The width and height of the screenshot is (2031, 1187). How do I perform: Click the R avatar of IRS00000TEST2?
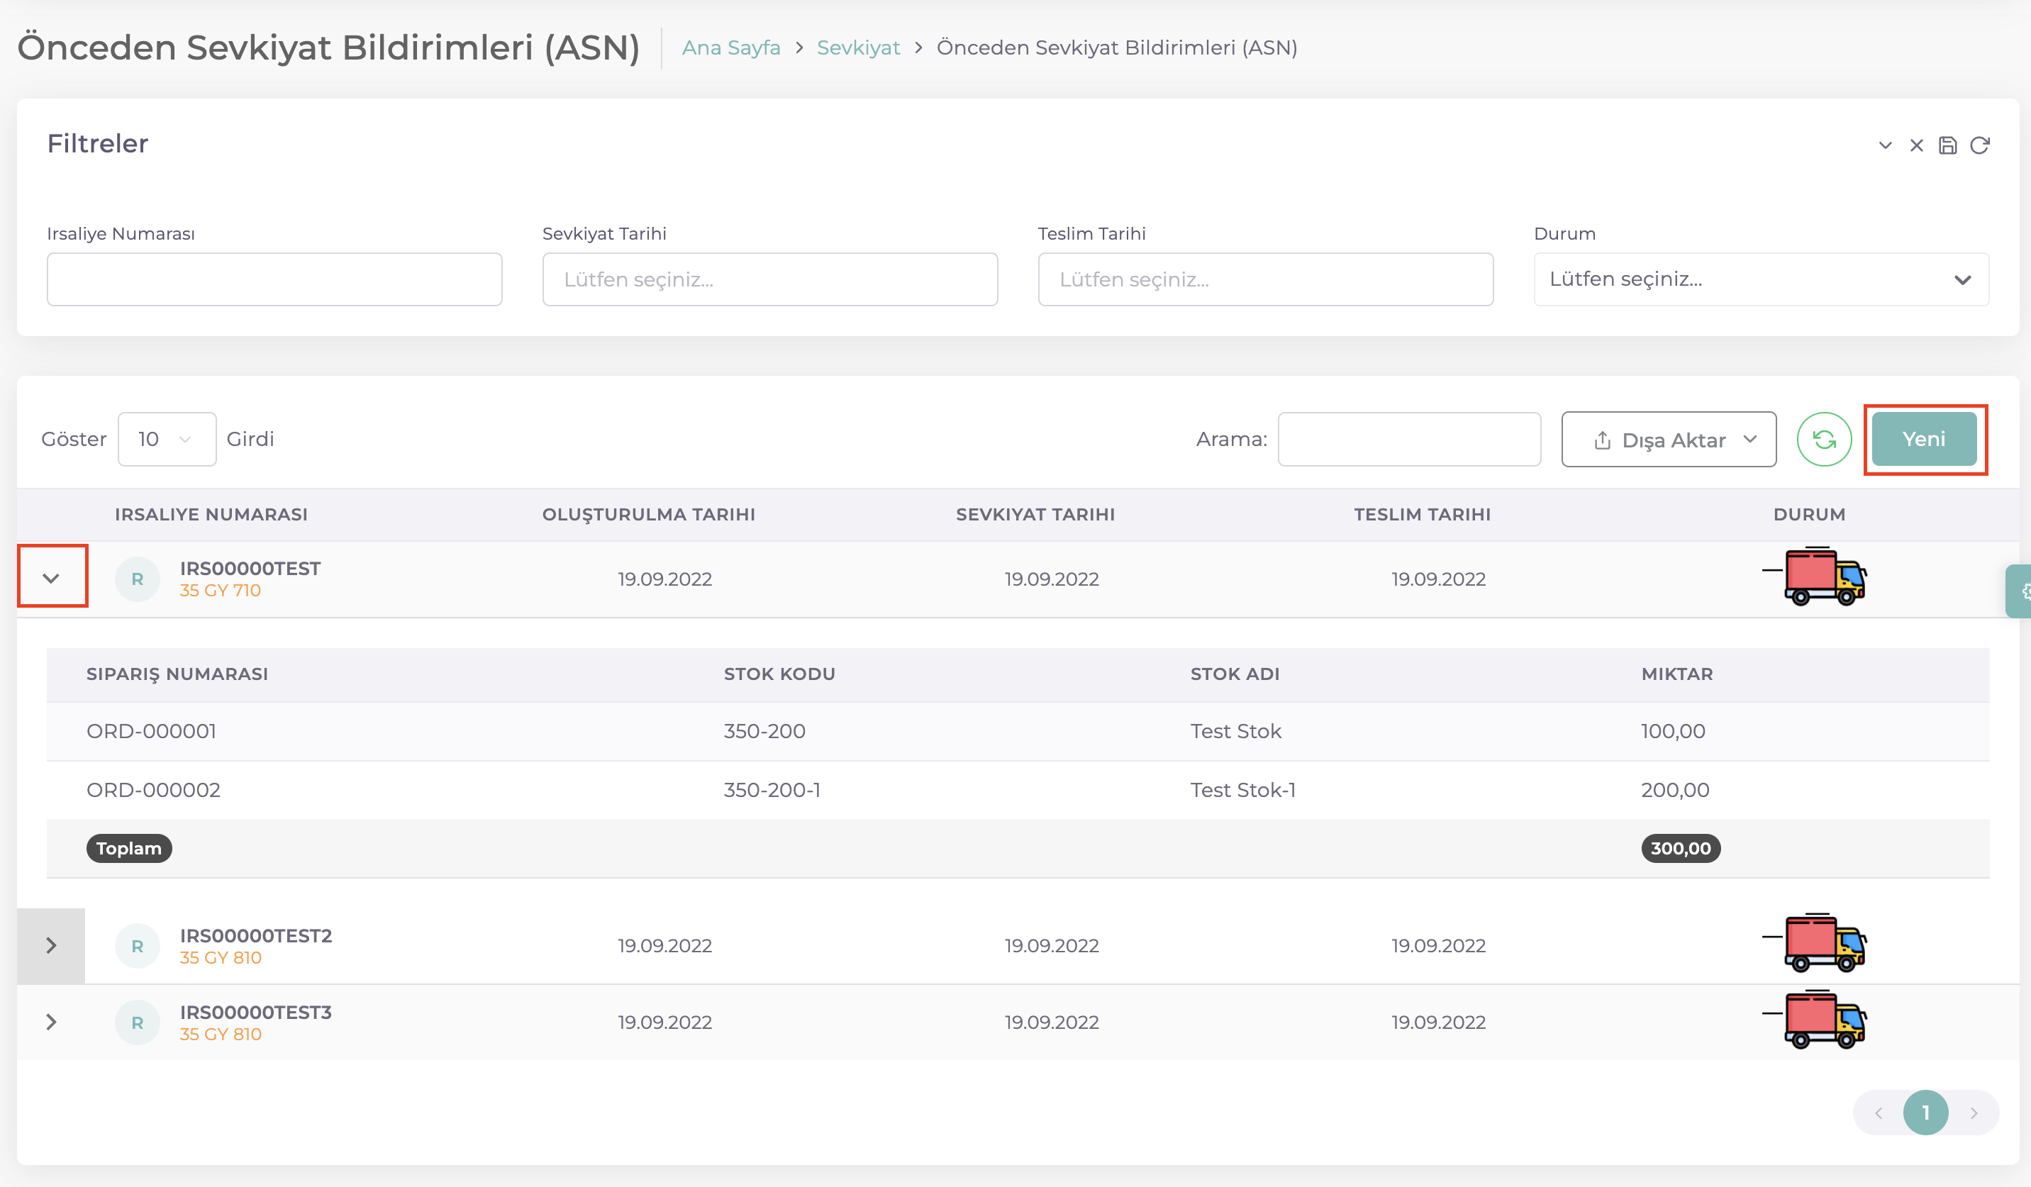(x=137, y=945)
